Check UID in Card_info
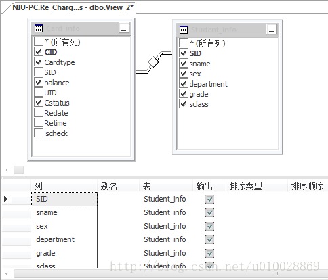Screen dimensions: 328x280 click(x=39, y=93)
